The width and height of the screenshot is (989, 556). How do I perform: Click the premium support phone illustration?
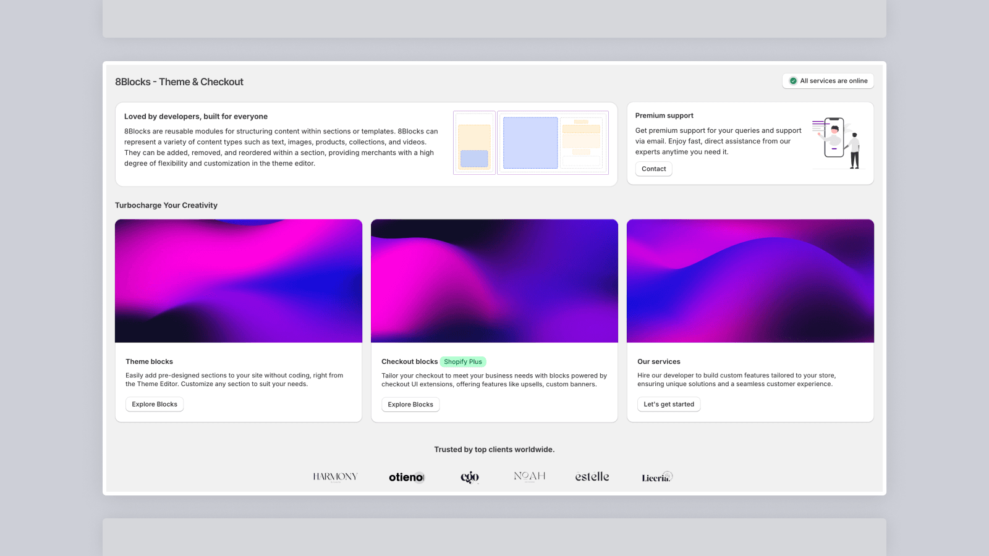[x=836, y=143]
